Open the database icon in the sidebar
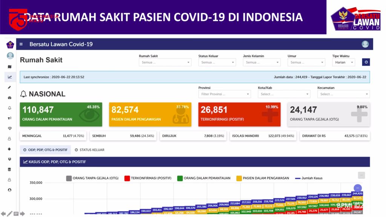 click(x=9, y=170)
